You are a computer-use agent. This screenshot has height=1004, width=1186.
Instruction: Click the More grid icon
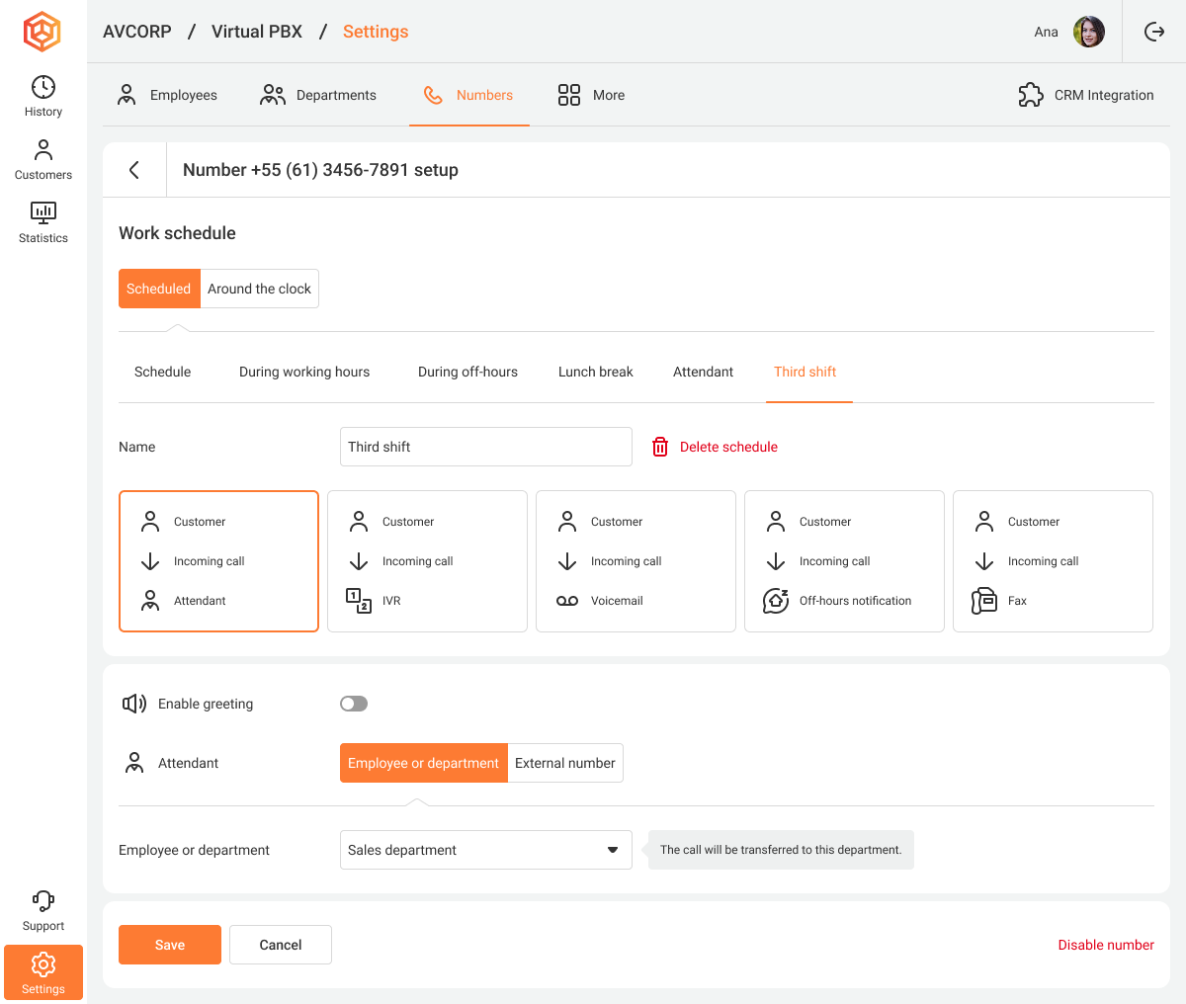[569, 95]
